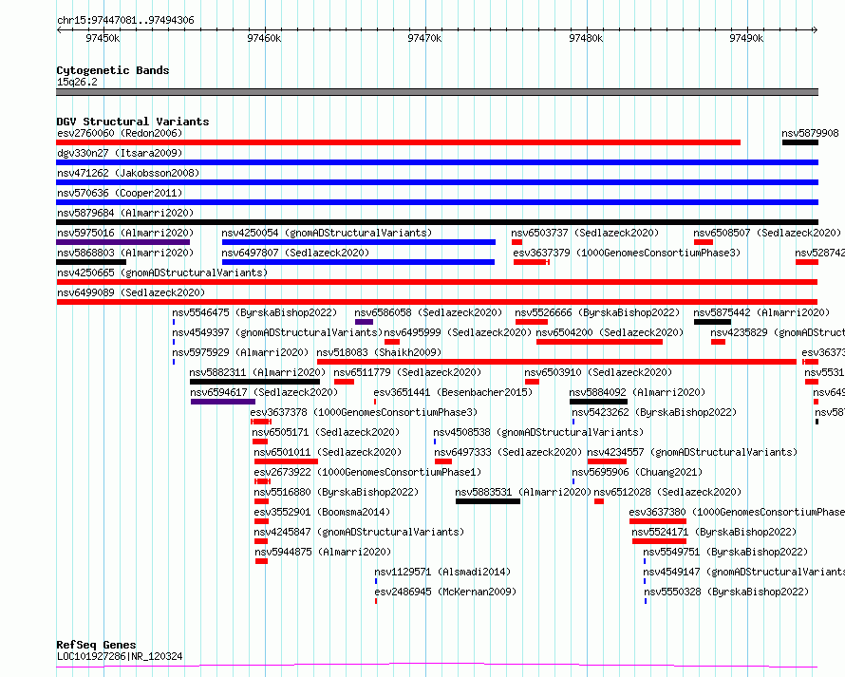Click nsv6497807 (Sedlazeck2020) label
This screenshot has width=845, height=677.
(295, 253)
